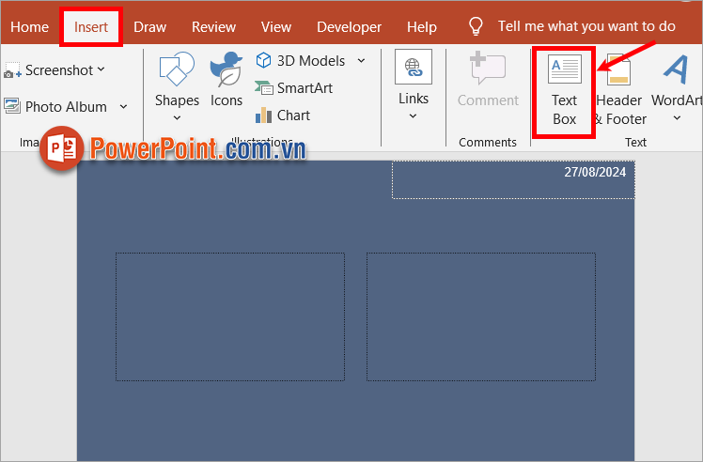This screenshot has height=462, width=703.
Task: Open the Home ribbon tab
Action: pyautogui.click(x=29, y=27)
